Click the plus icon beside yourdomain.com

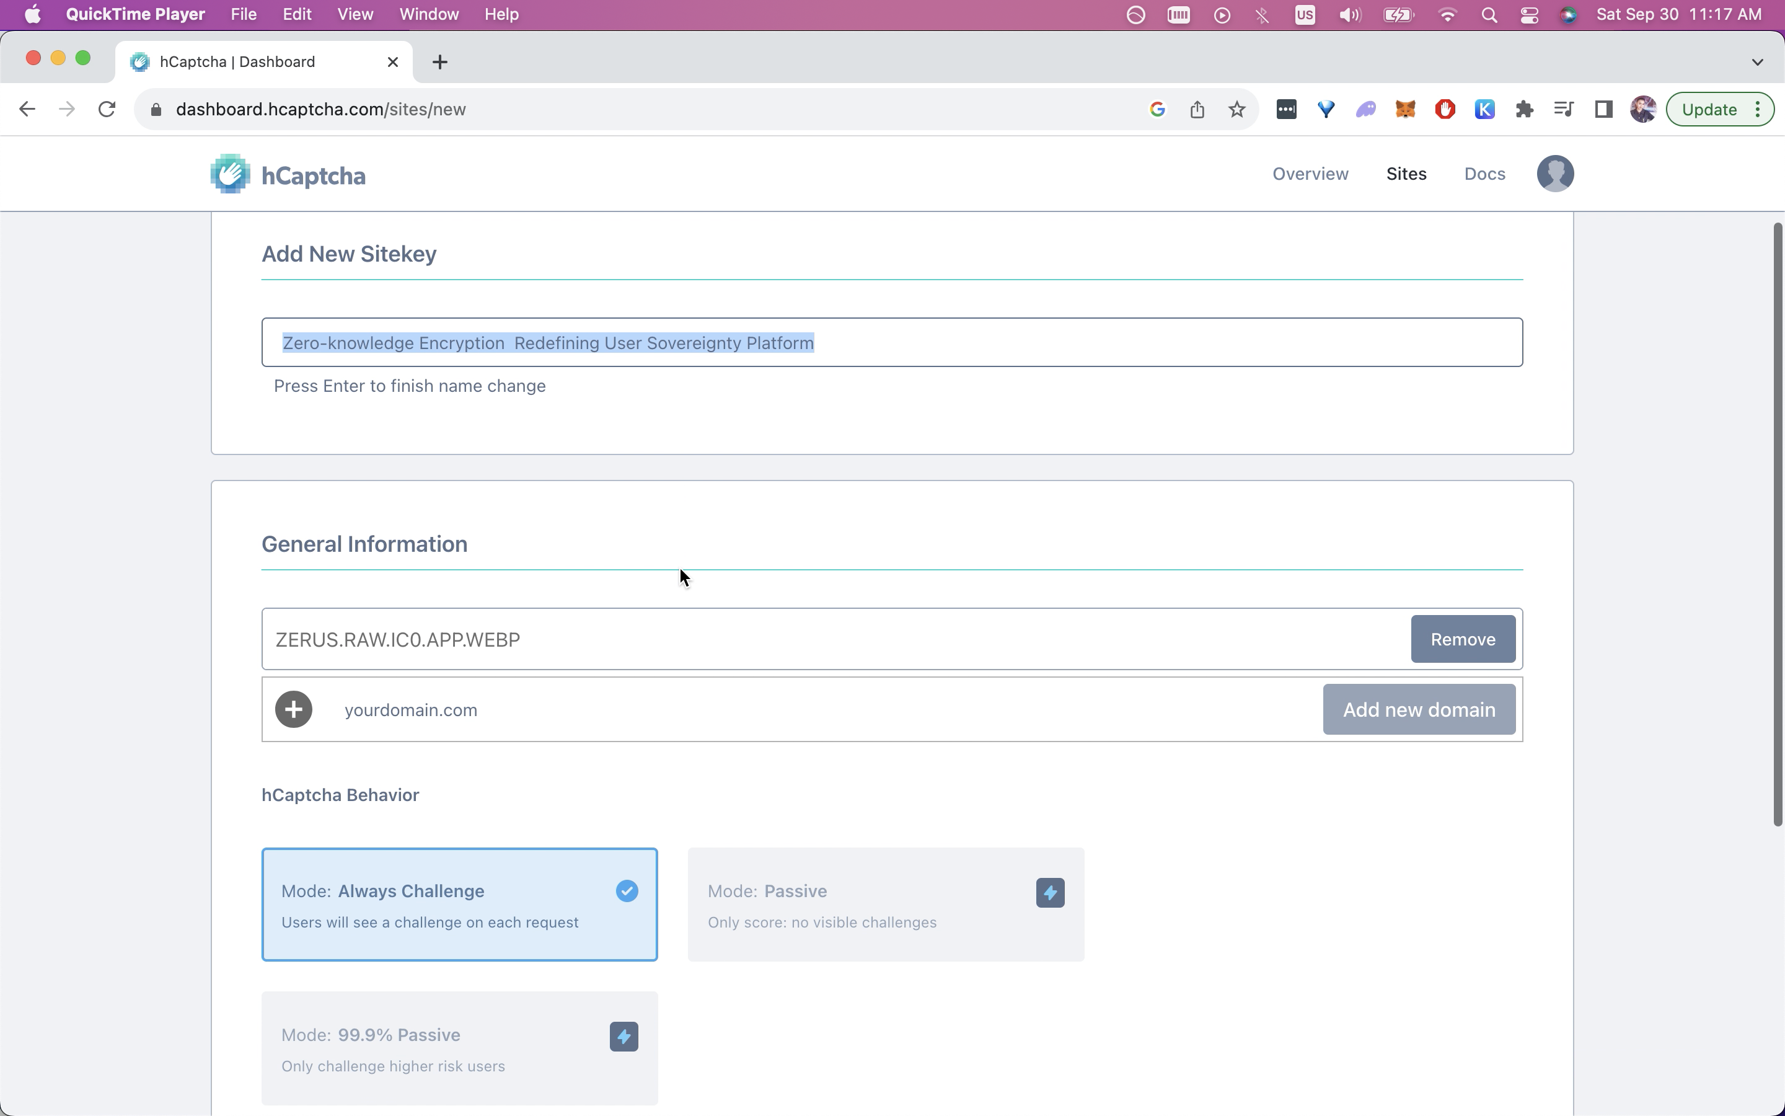(x=294, y=709)
